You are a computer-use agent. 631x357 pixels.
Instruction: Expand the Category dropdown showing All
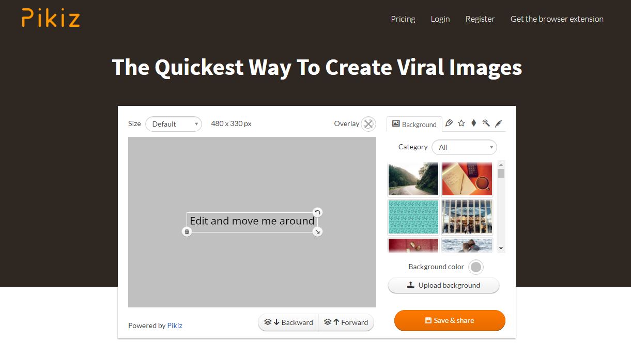pyautogui.click(x=464, y=147)
